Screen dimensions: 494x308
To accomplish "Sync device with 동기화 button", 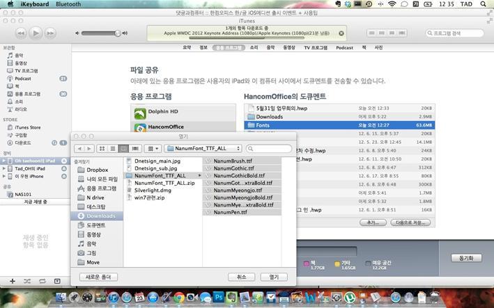I will (x=466, y=258).
